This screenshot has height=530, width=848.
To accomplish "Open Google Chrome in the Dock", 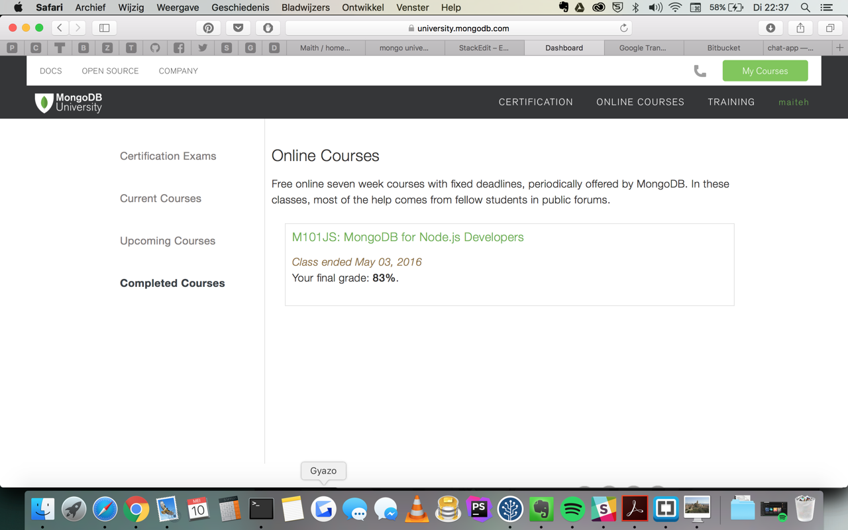I will click(136, 509).
